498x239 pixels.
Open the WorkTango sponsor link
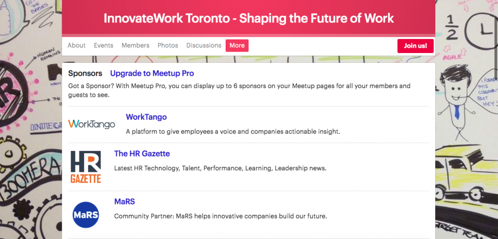click(x=146, y=117)
